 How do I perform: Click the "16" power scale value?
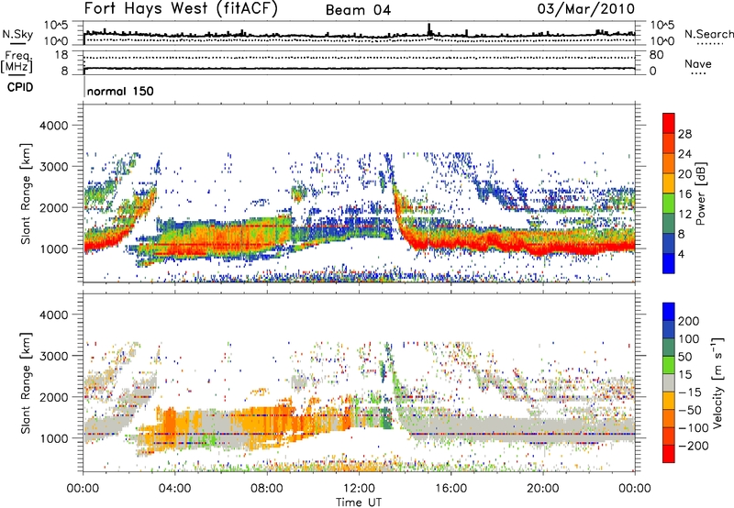coord(684,194)
